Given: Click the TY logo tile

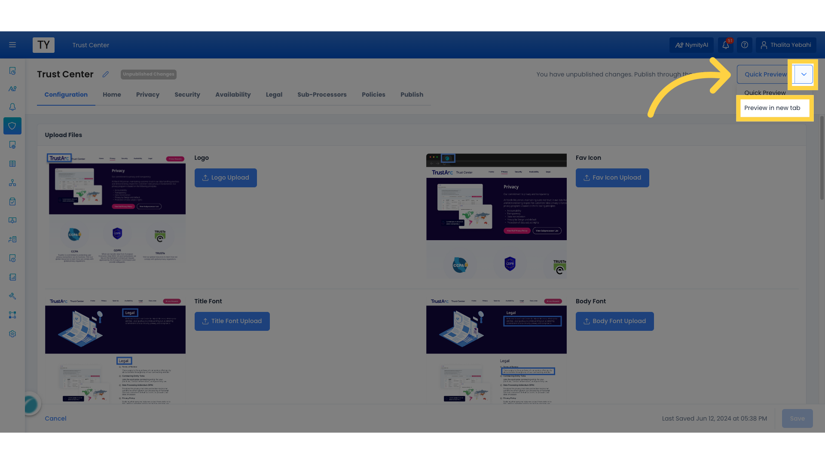Looking at the screenshot, I should tap(43, 45).
